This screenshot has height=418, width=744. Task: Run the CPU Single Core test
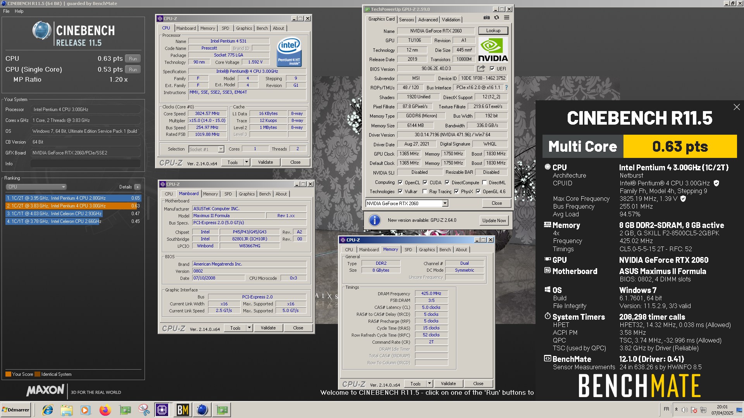133,69
